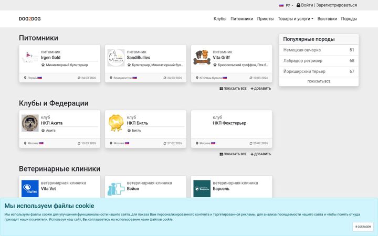Open the DOG2DOG home logo
Viewport: 378px width, 236px height.
pos(29,19)
